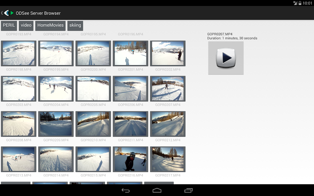Open the GOPR0208.MP4 thumbnail

point(18,124)
